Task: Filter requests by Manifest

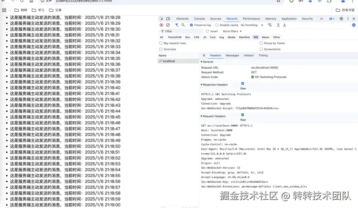Action: coord(244,37)
